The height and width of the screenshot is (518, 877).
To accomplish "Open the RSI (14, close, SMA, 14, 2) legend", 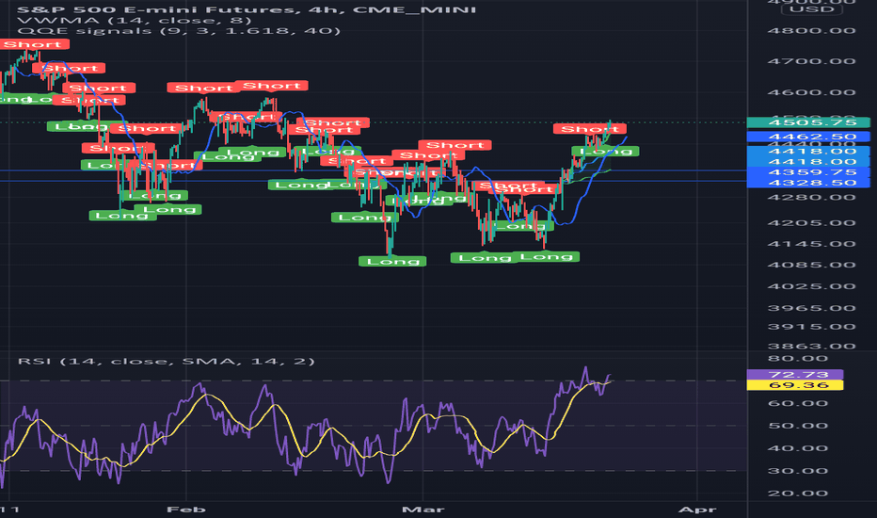I will click(167, 362).
